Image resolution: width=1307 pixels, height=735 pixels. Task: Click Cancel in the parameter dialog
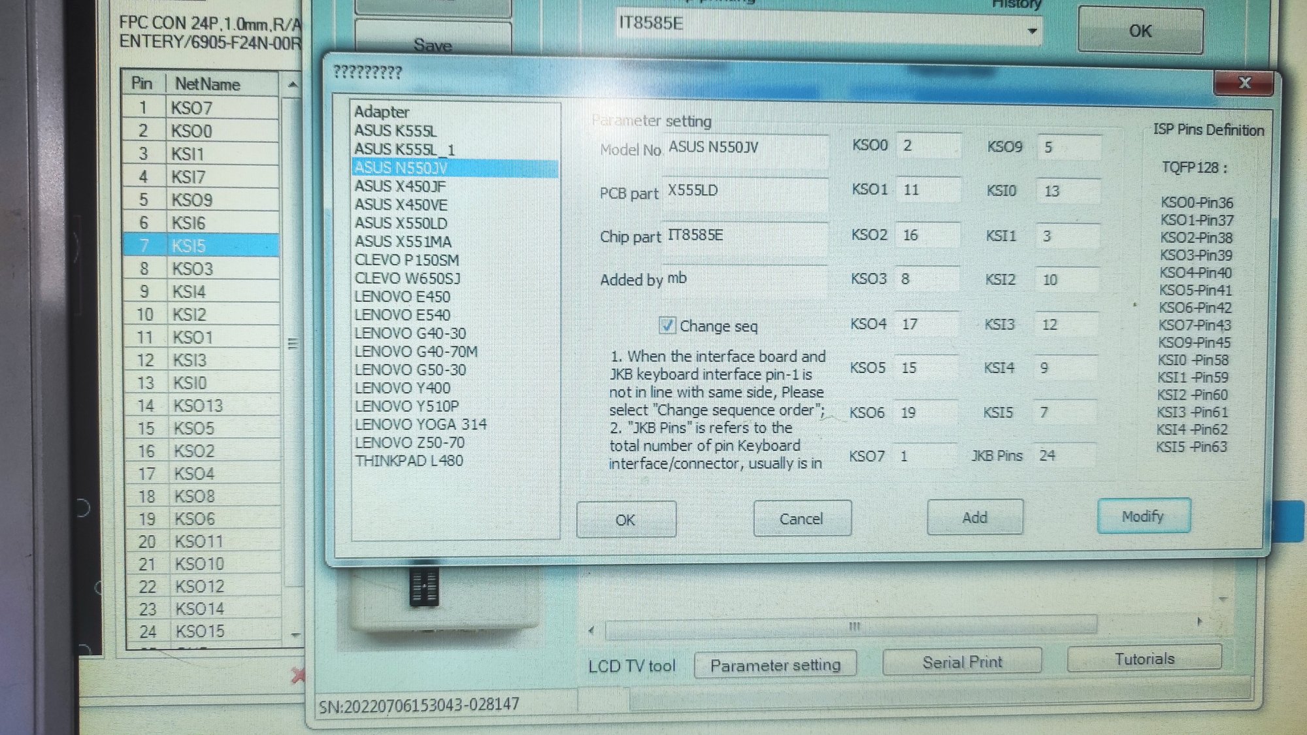click(x=802, y=518)
